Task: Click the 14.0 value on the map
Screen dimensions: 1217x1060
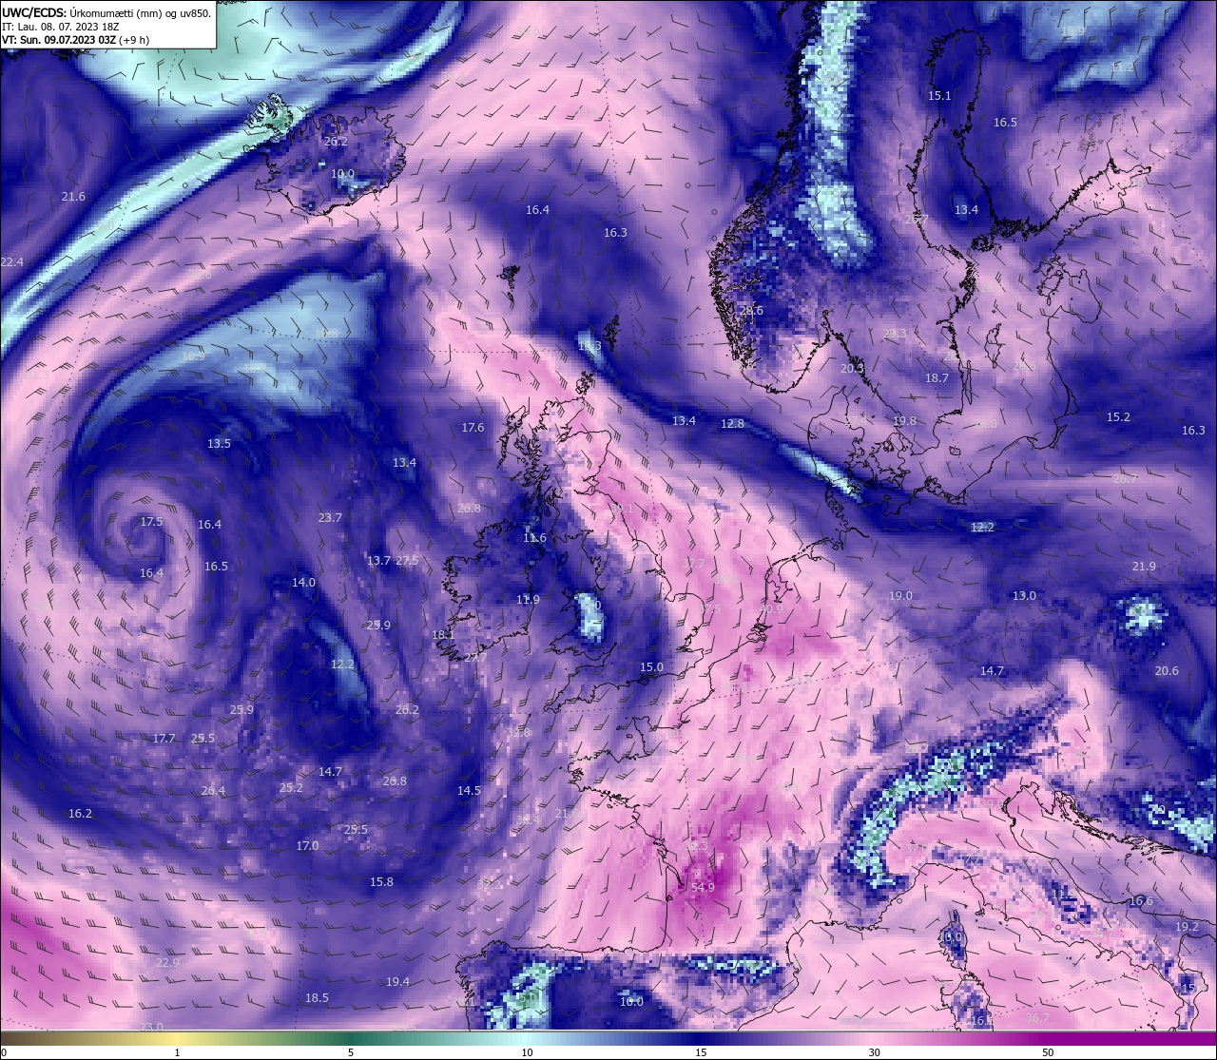Action: click(x=303, y=583)
